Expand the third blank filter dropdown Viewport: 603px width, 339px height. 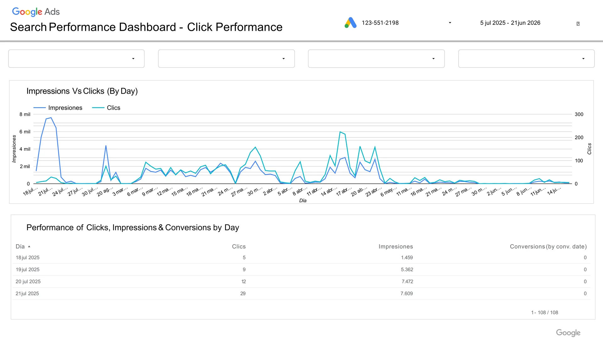pyautogui.click(x=376, y=58)
